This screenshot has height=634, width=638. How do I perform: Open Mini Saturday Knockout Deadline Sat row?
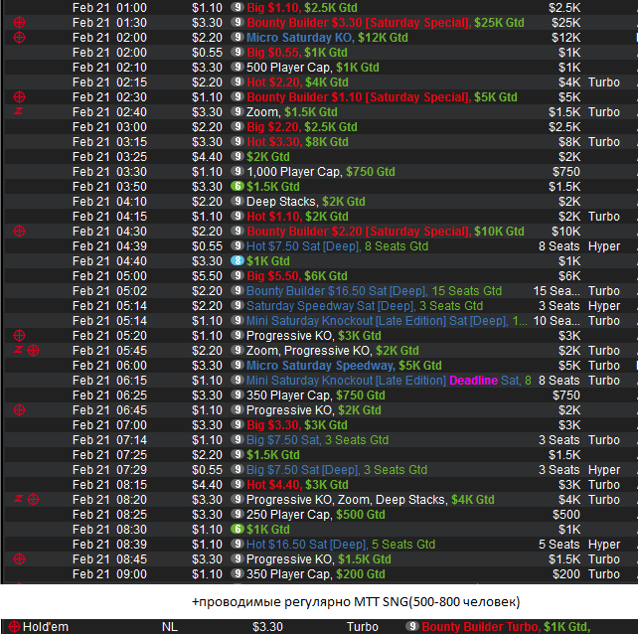coord(389,381)
